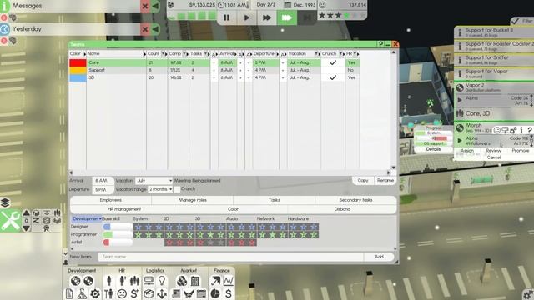534x300 pixels.
Task: Select the highlighted fastest speed button
Action: click(286, 17)
